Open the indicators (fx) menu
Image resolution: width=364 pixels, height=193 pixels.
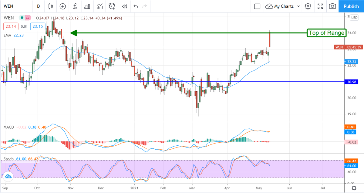pos(75,6)
